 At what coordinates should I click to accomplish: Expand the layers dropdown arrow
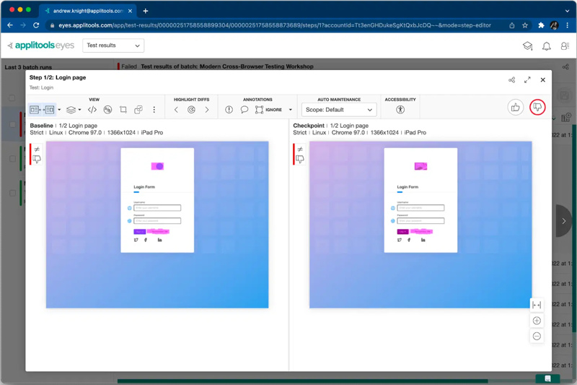[79, 110]
